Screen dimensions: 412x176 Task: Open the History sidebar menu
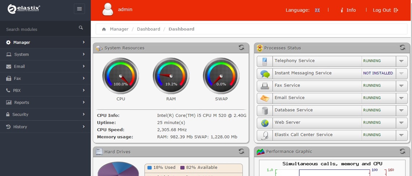point(45,127)
